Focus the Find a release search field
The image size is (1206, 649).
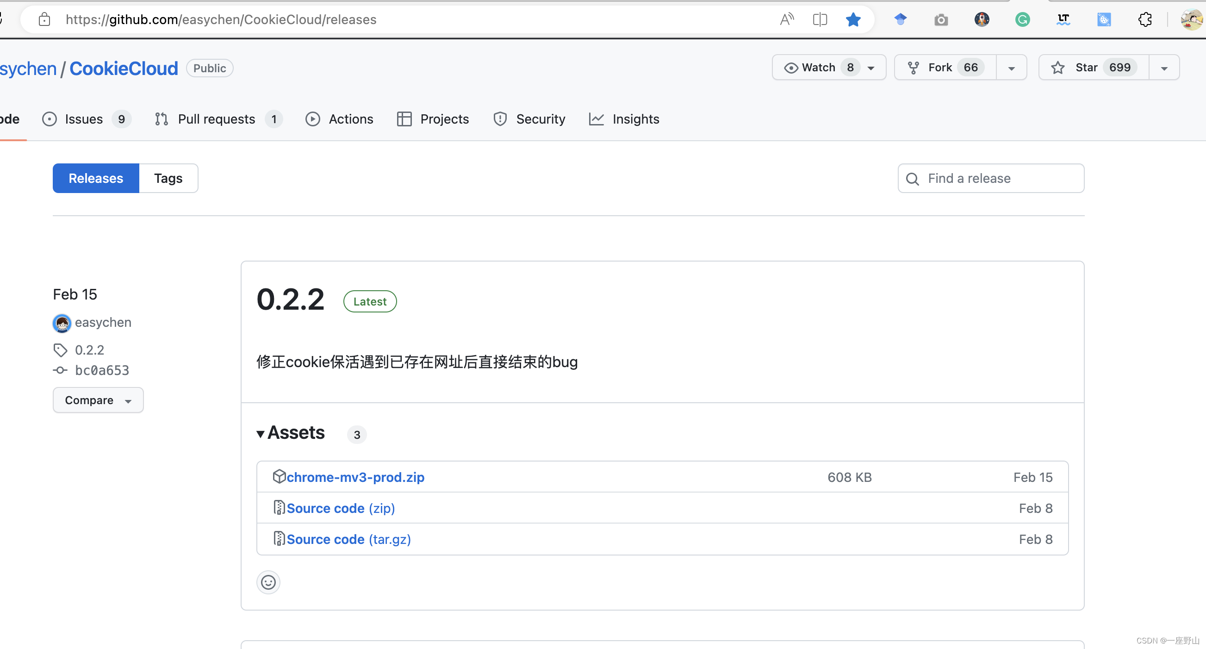click(x=991, y=178)
